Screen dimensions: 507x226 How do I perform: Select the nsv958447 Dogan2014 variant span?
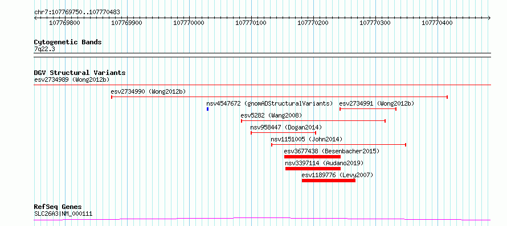coord(283,133)
